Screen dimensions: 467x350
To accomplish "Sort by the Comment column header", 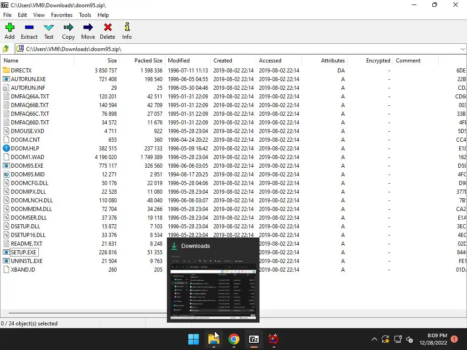I will tap(415, 61).
